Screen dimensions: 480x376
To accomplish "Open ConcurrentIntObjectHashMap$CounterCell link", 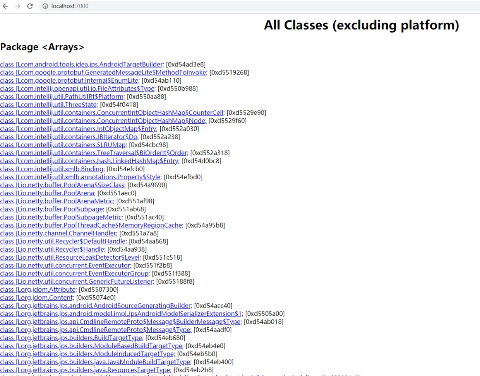I will [113, 113].
